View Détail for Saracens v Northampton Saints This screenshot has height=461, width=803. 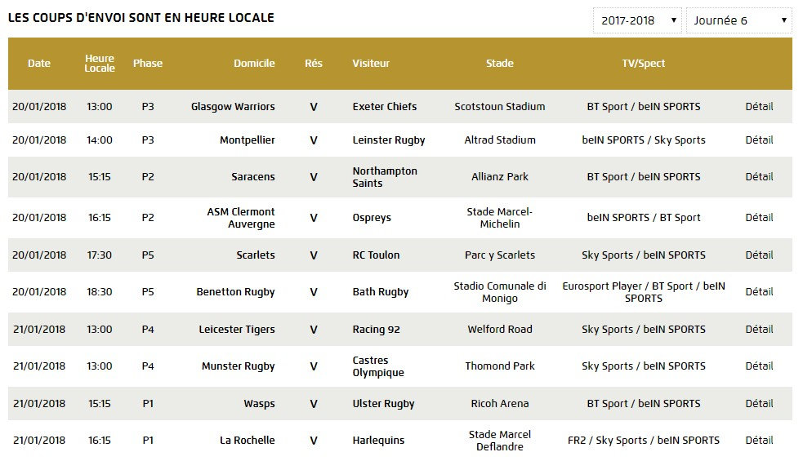759,176
